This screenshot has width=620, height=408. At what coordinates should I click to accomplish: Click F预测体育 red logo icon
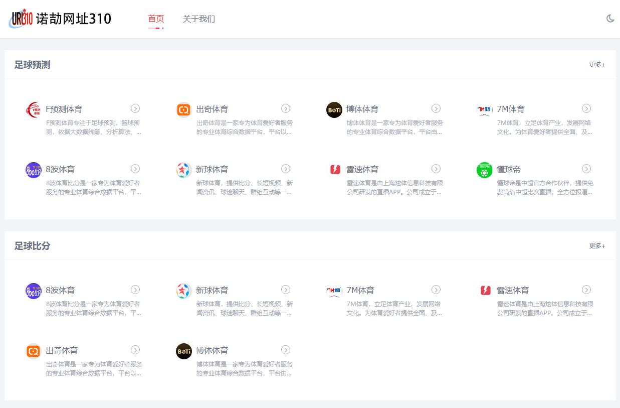click(x=34, y=110)
